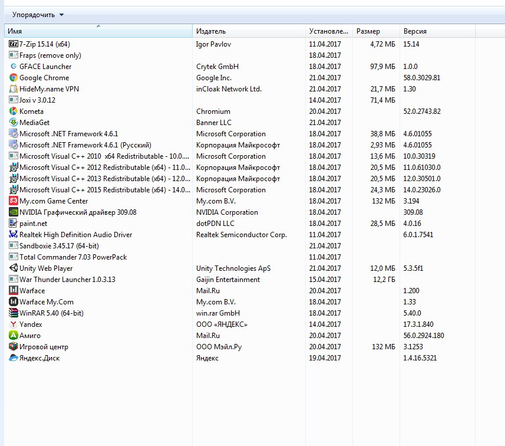Click version 17.3.1.840
Image resolution: width=505 pixels, height=446 pixels.
[x=418, y=324]
